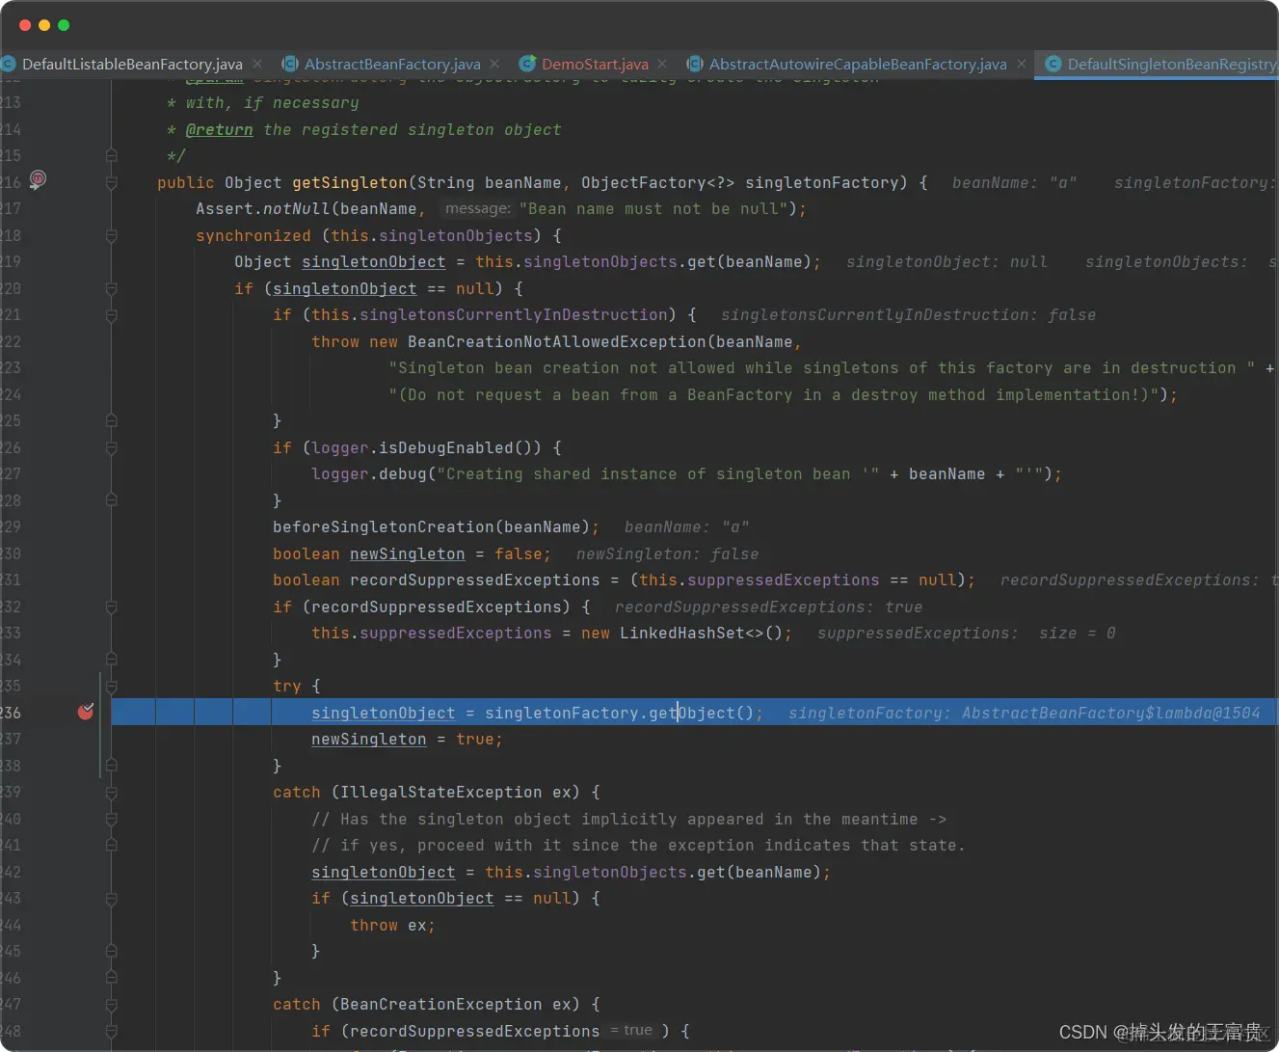Click the AbstractBeanFactory.java tab class icon
Screen dimensions: 1279x1052
tap(290, 64)
